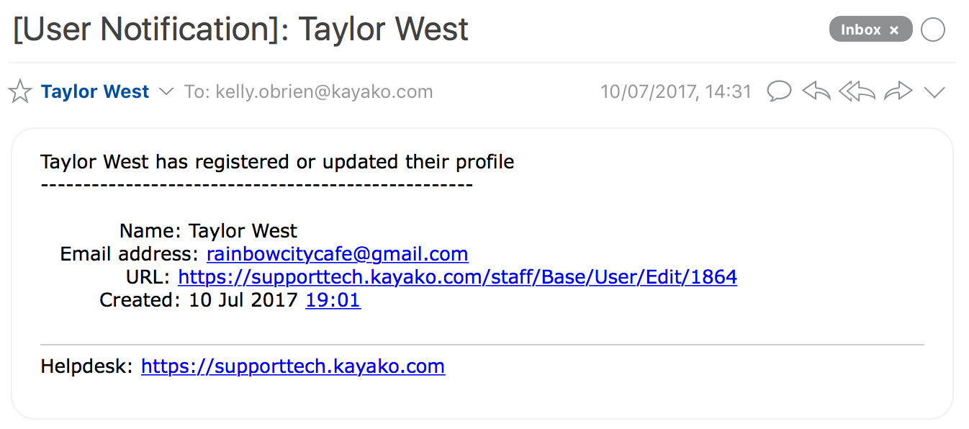
Task: Open the comment bubble icon
Action: point(779,91)
